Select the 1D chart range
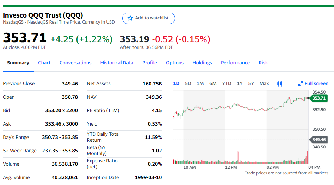This screenshot has height=185, width=334. [x=176, y=84]
